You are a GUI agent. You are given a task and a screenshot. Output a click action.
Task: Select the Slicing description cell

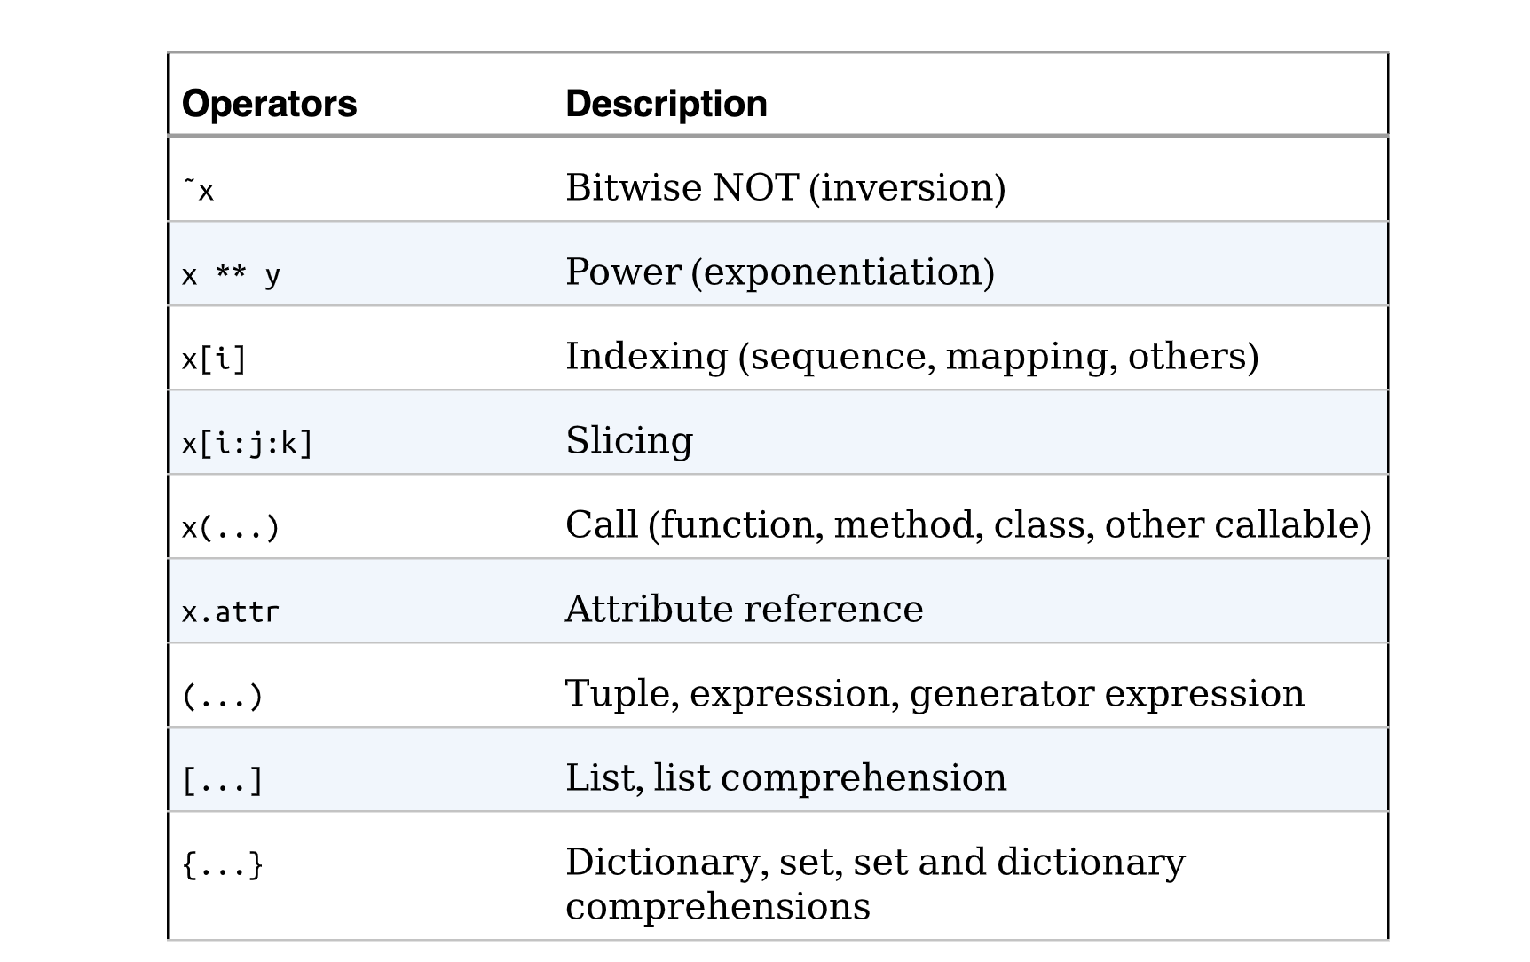pos(628,440)
